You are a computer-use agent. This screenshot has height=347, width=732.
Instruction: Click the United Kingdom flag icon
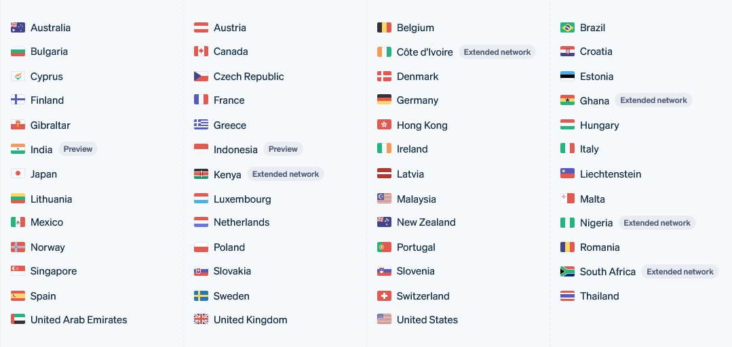click(201, 319)
